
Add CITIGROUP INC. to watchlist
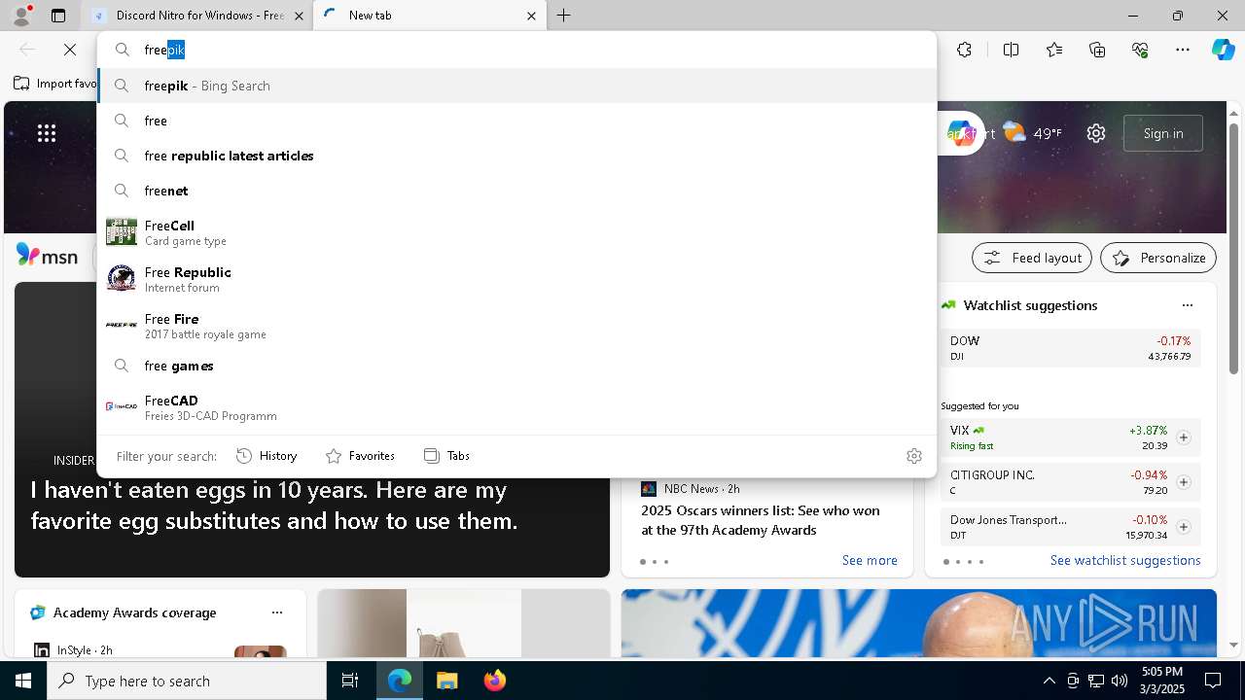1184,482
